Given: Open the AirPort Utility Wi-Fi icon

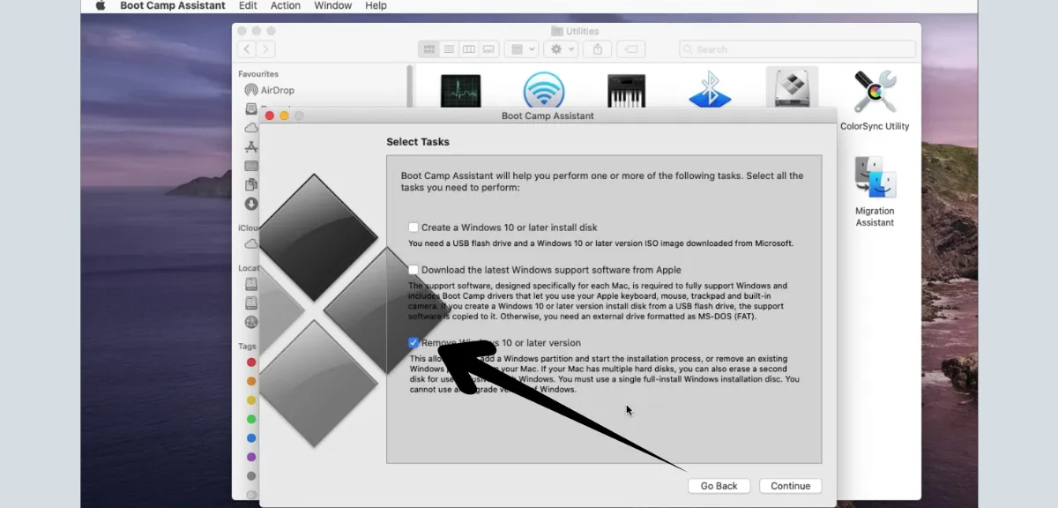Looking at the screenshot, I should [543, 91].
